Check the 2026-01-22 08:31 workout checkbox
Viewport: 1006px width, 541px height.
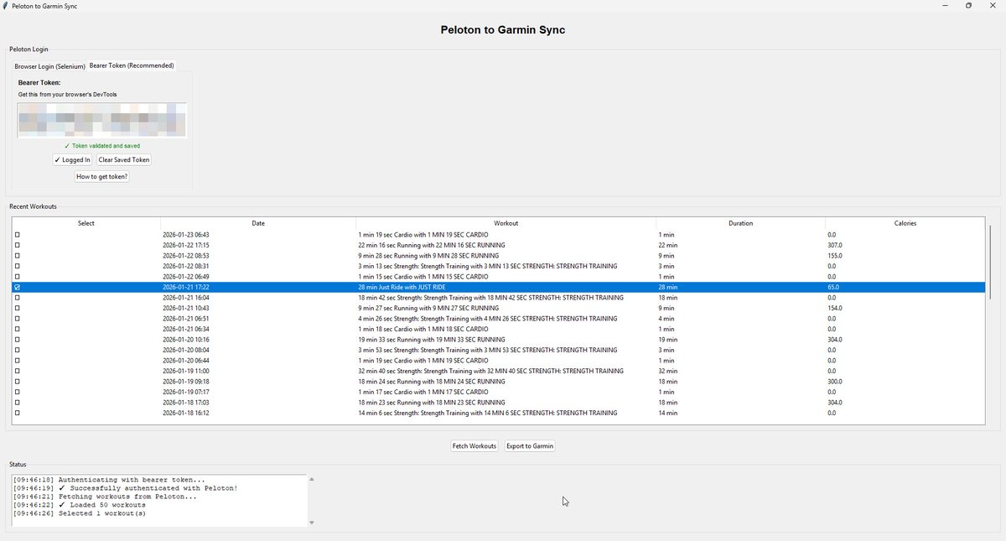(17, 266)
